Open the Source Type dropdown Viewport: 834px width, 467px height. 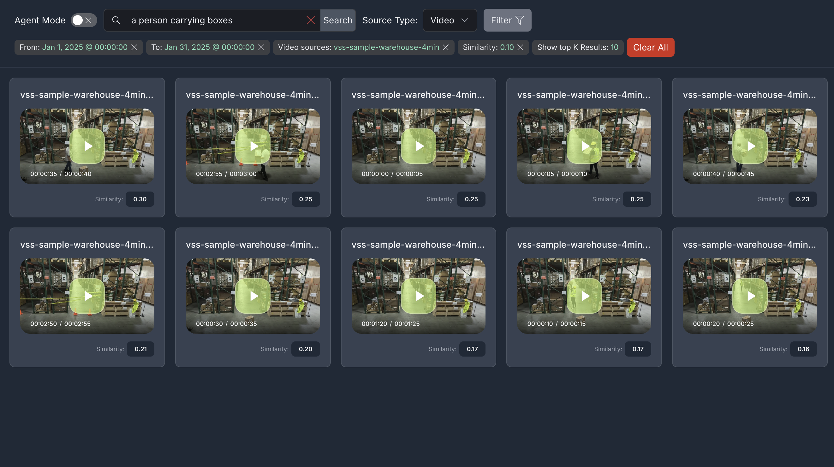[450, 20]
